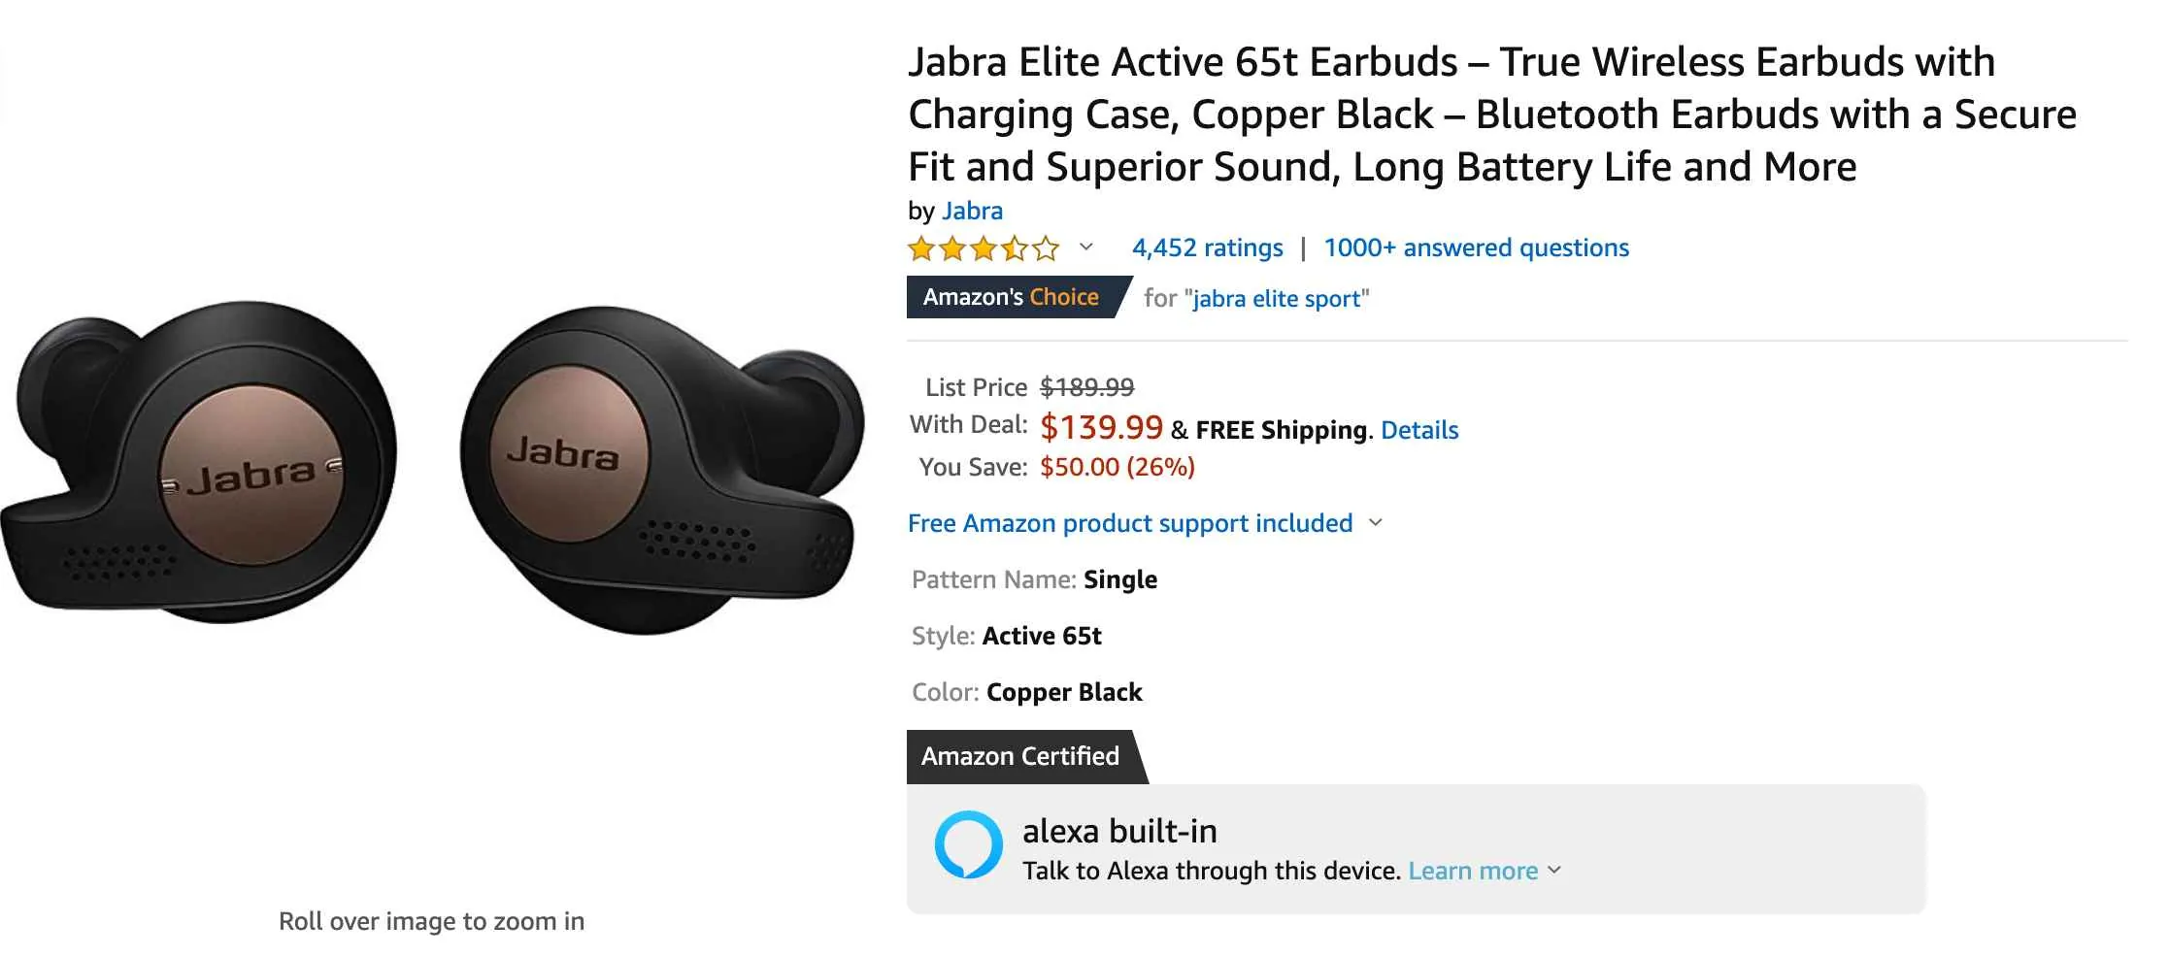The image size is (2169, 957).
Task: Click the Amazon's Choice badge
Action: click(1012, 297)
